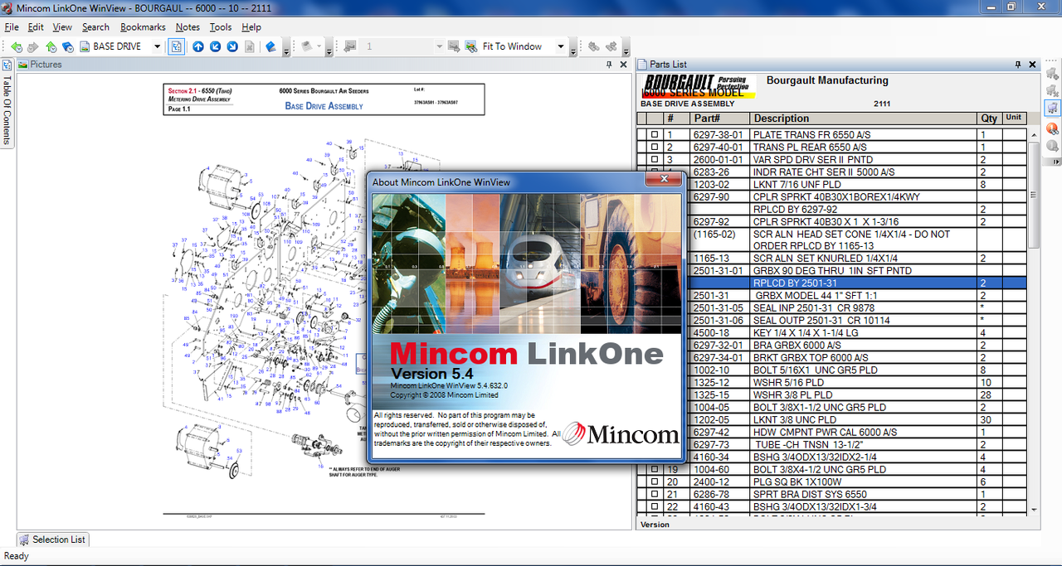Click the gray circular icon below orange one
The image size is (1062, 566).
click(x=1053, y=146)
